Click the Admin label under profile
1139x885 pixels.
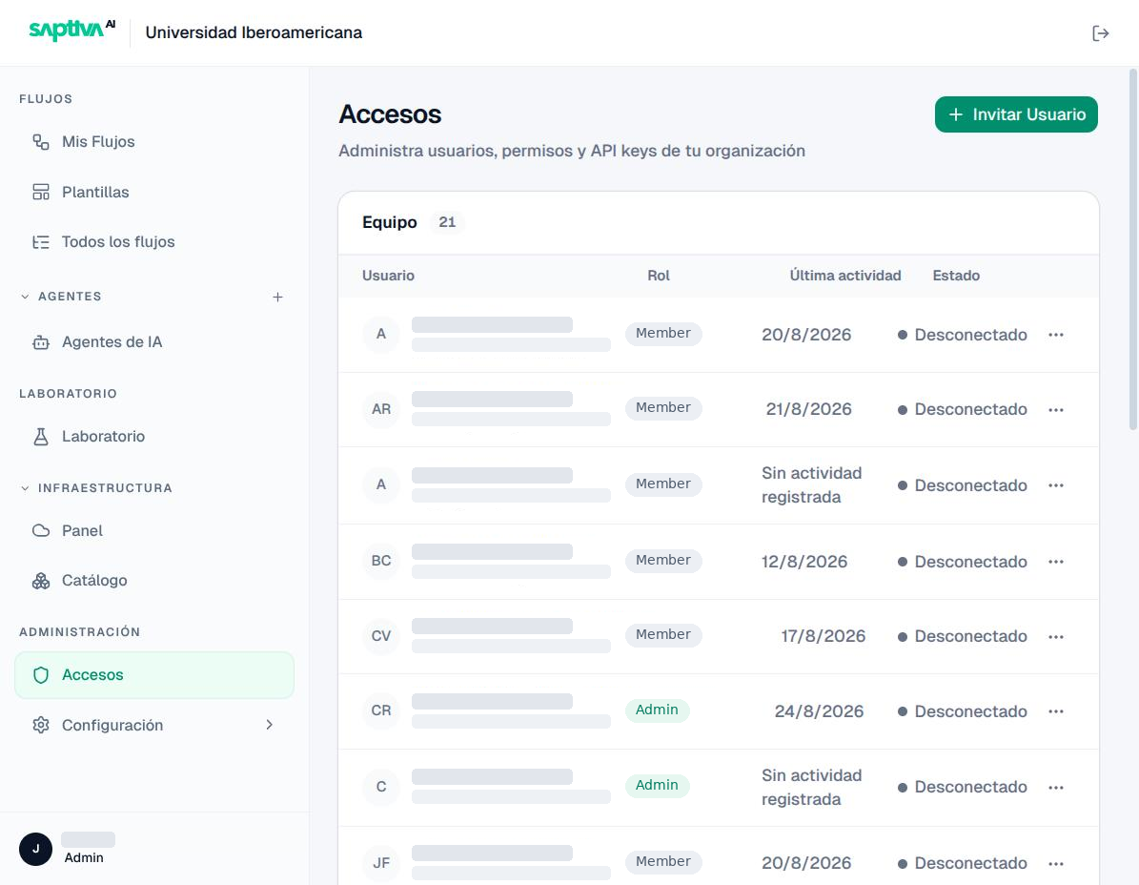click(84, 858)
